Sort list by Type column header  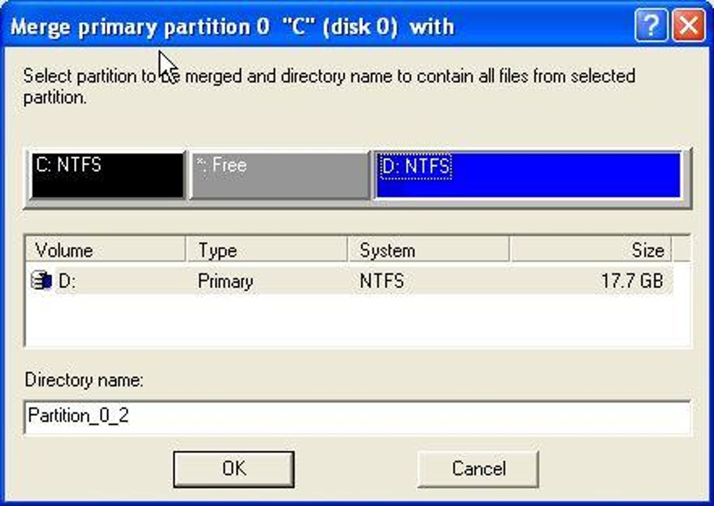coord(267,250)
